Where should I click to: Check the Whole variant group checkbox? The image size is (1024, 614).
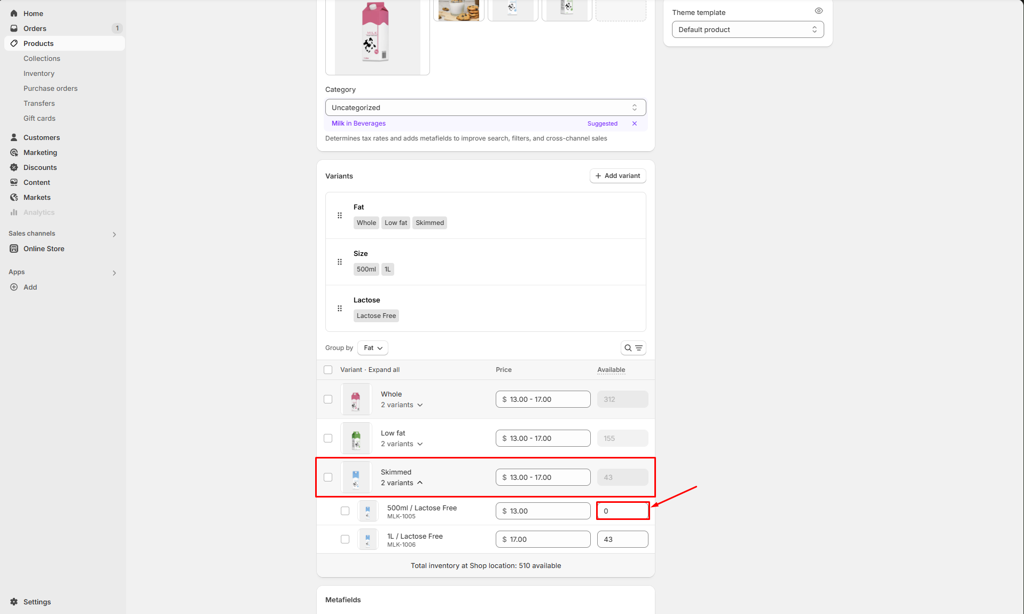pos(328,399)
